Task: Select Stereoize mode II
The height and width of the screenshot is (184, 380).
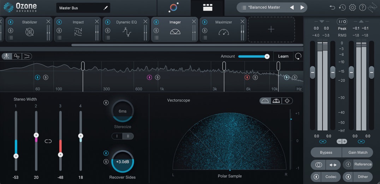Action: click(128, 136)
